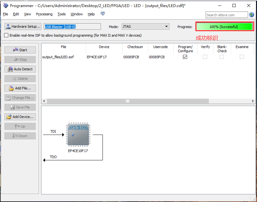Click the Add File button

point(20,88)
